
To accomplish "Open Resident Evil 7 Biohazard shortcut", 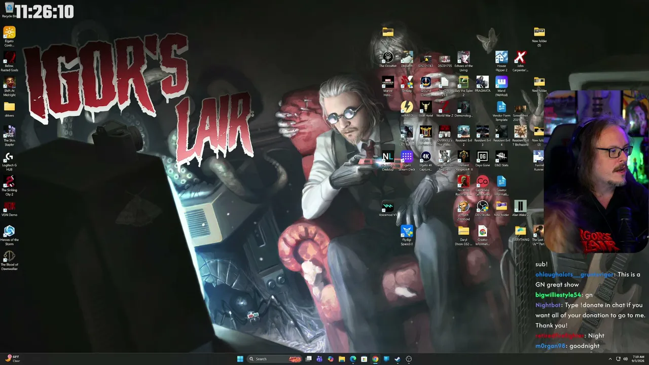I will pyautogui.click(x=520, y=136).
